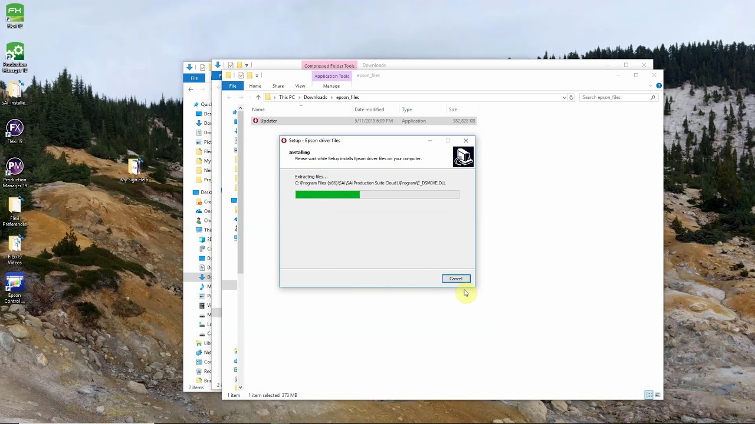Select the Epson Control desktop icon
This screenshot has height=424, width=755.
point(15,289)
